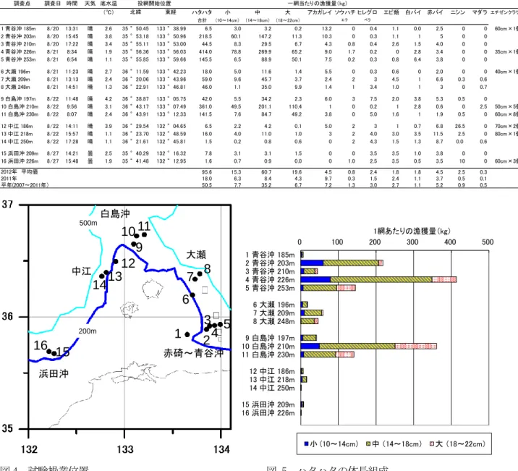Select the 調査日 column header
Viewport: 518px width, 471px height.
[53, 4]
